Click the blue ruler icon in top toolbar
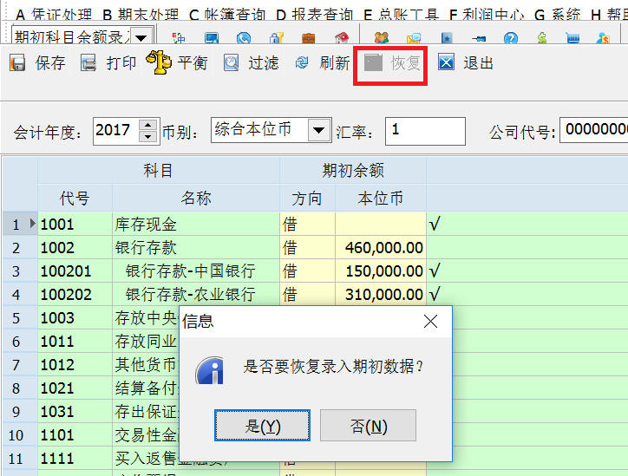The width and height of the screenshot is (628, 476). [573, 38]
